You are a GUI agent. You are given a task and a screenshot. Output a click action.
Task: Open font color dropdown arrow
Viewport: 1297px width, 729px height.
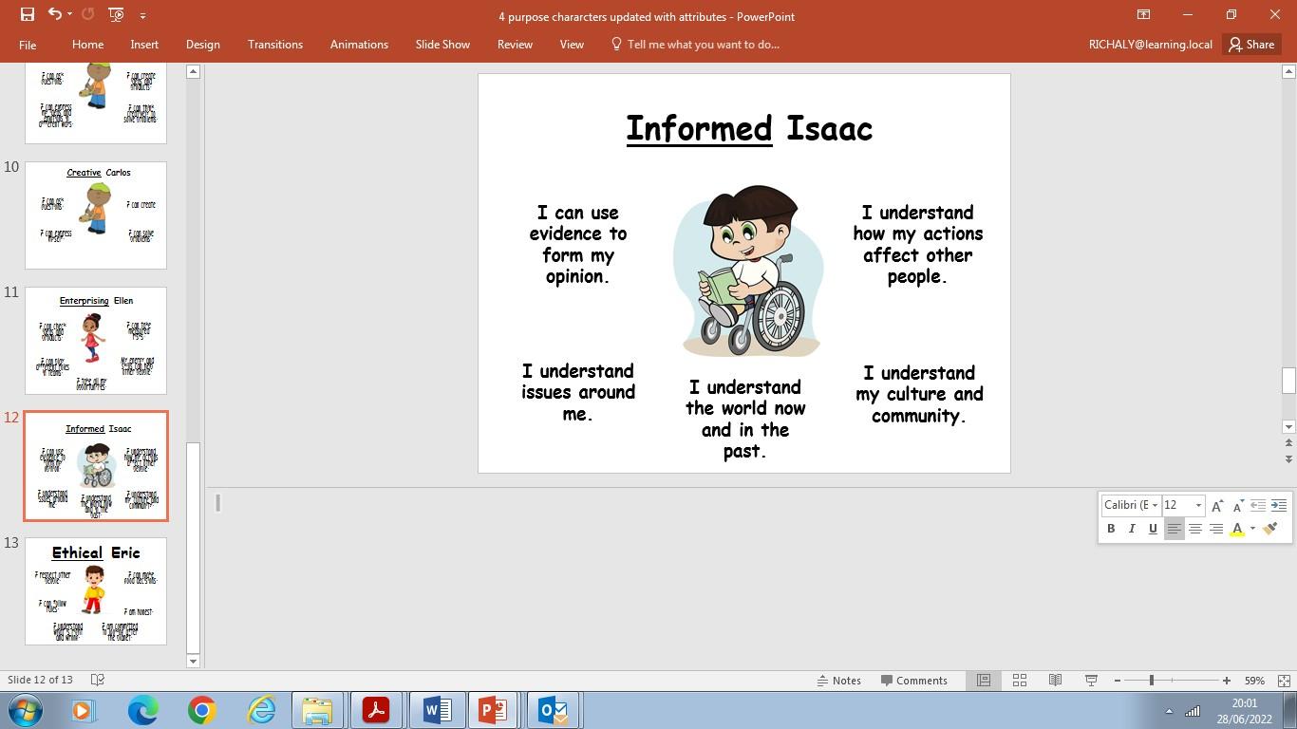[x=1252, y=529]
